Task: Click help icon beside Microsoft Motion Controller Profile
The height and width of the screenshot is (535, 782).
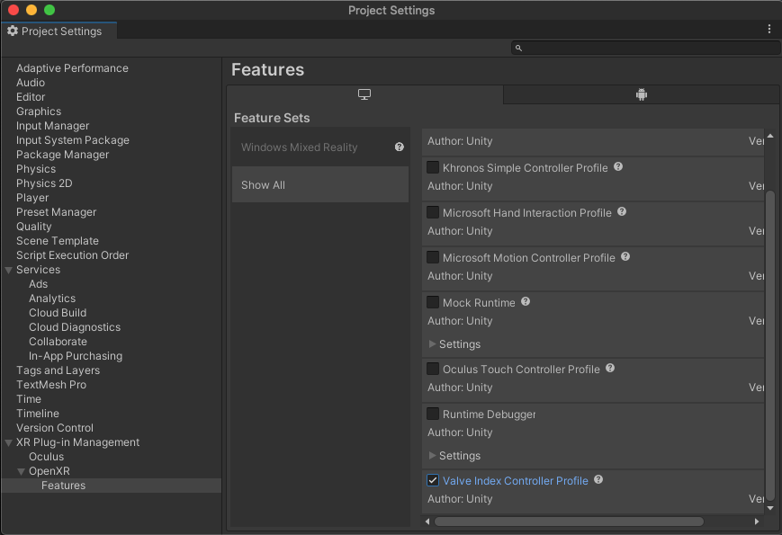Action: click(x=625, y=257)
